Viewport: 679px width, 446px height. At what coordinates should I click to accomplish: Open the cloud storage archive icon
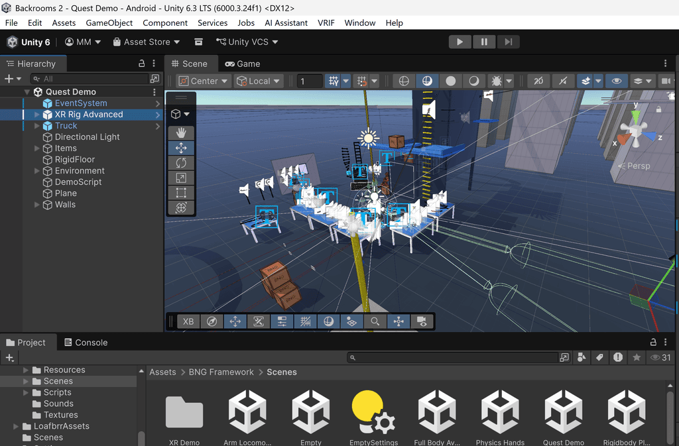coord(198,42)
